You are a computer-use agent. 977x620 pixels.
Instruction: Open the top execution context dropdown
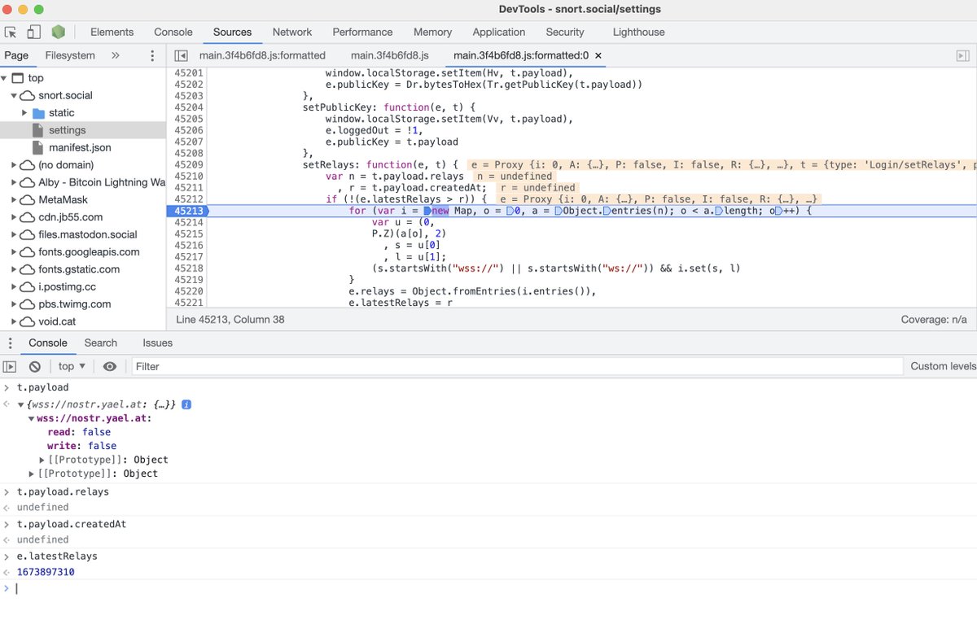72,366
